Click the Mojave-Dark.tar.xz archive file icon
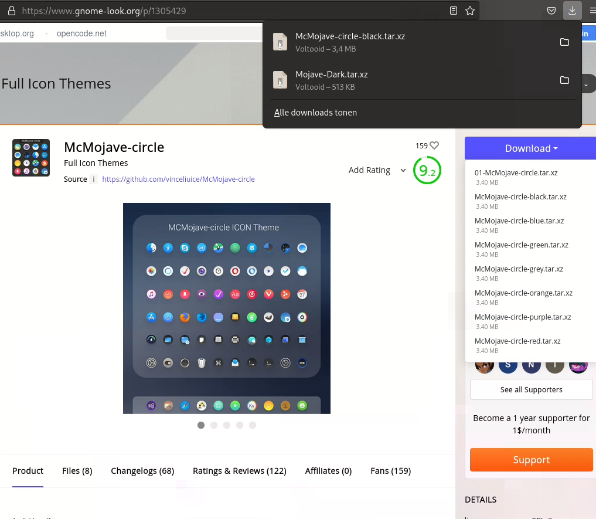 click(x=280, y=80)
